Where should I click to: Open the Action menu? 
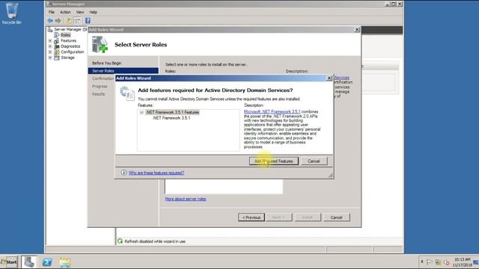coord(65,12)
